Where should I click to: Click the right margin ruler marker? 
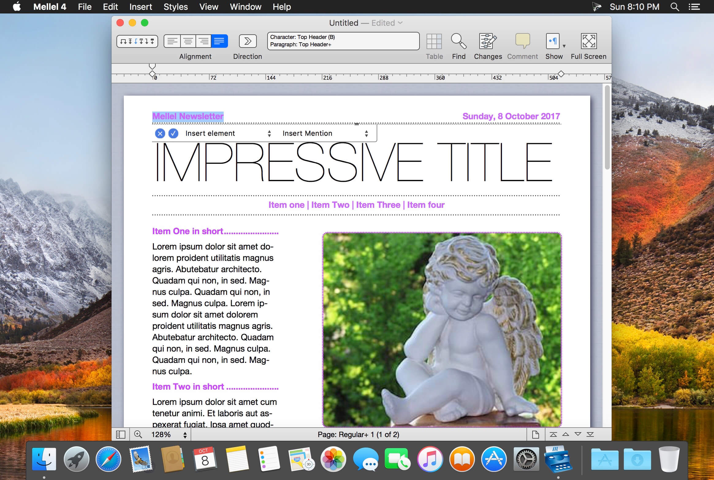(561, 74)
